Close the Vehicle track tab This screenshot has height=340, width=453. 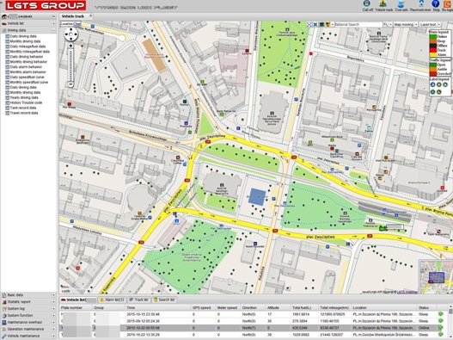91,15
